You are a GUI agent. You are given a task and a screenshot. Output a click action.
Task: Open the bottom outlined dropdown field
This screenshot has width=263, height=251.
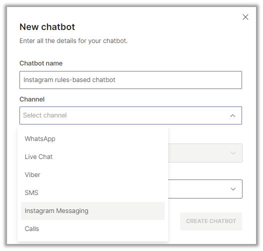click(205, 189)
